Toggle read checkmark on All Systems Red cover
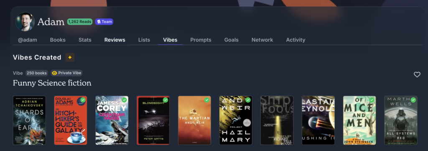This screenshot has width=428, height=151. pyautogui.click(x=413, y=100)
